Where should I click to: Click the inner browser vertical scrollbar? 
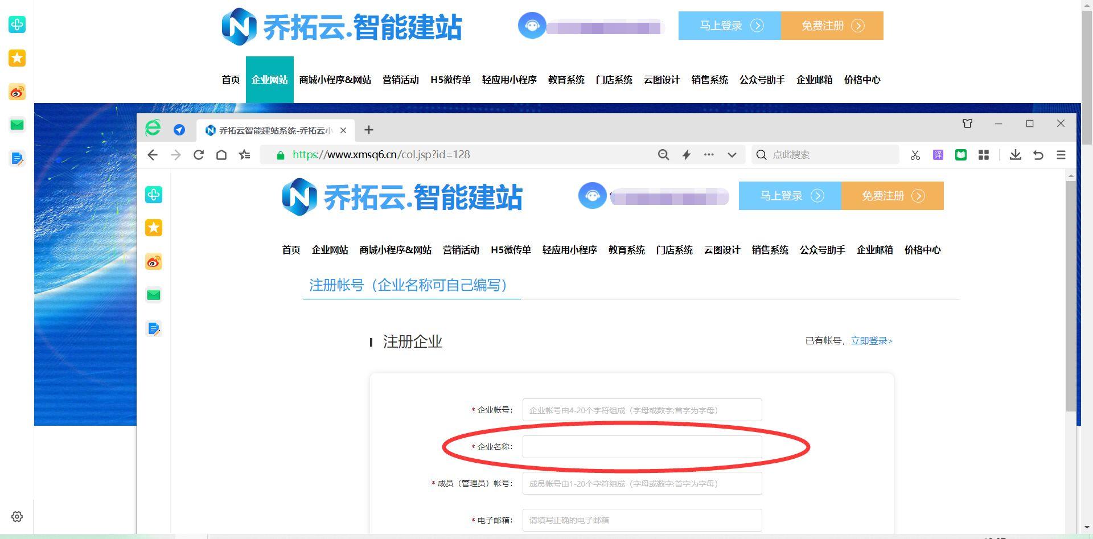click(1071, 296)
